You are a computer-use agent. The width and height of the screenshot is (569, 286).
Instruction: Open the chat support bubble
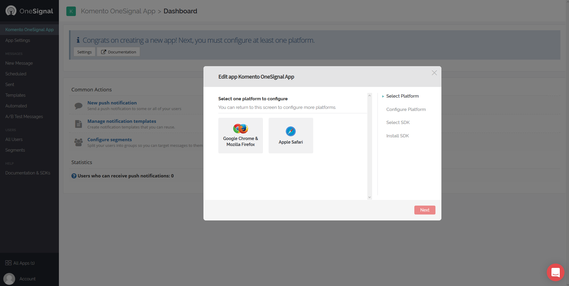click(555, 272)
